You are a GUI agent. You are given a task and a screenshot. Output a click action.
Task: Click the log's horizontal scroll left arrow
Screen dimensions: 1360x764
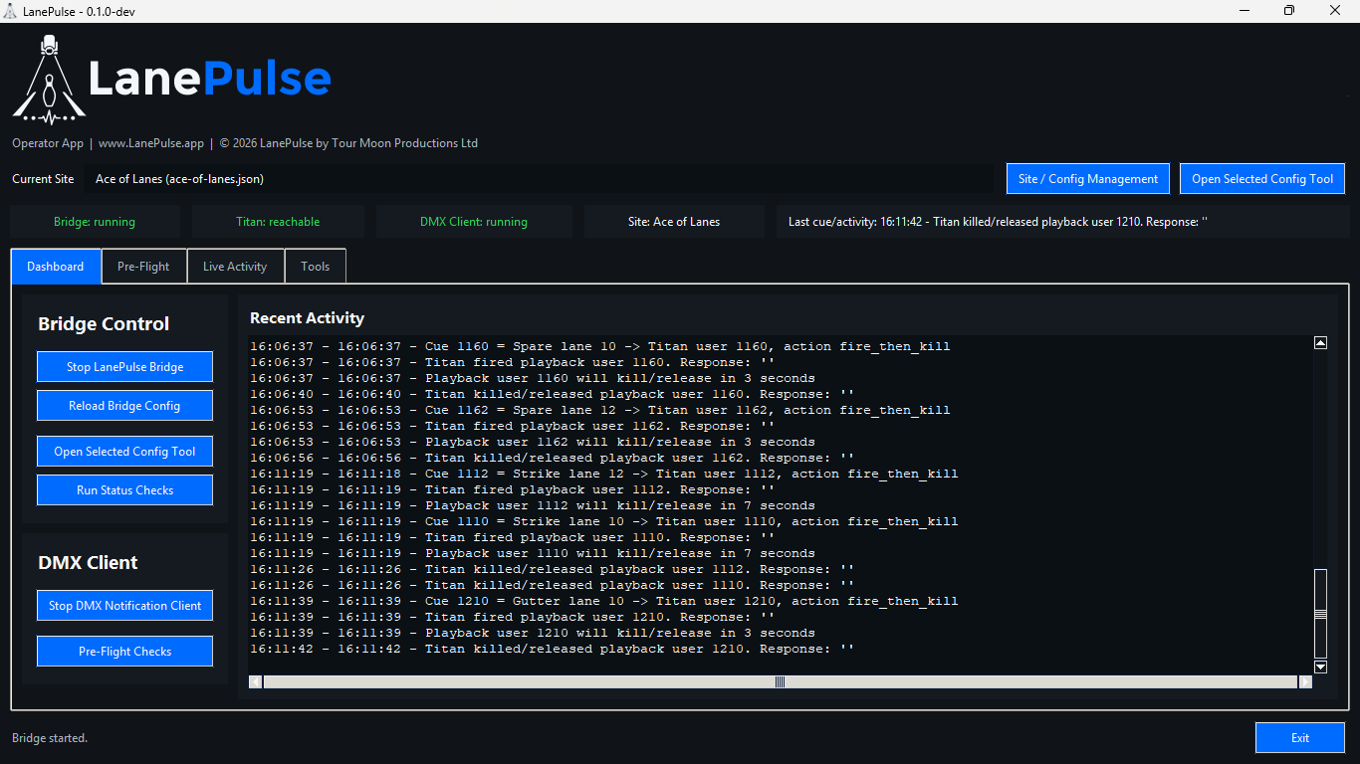[256, 681]
